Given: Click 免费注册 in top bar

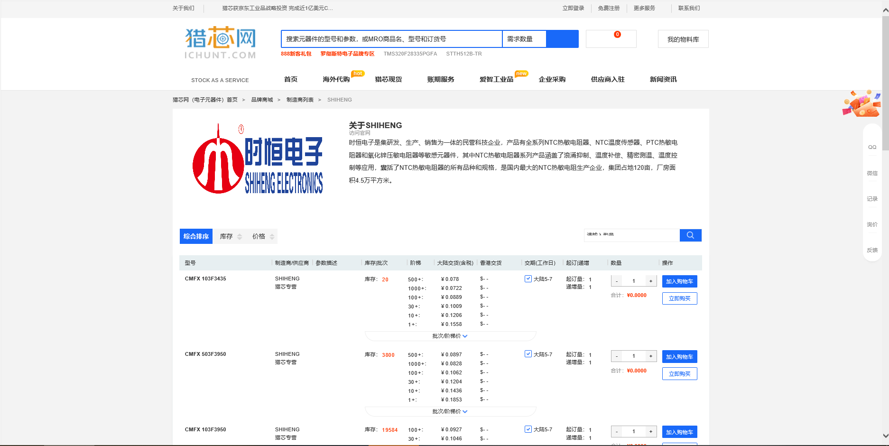Looking at the screenshot, I should (609, 8).
